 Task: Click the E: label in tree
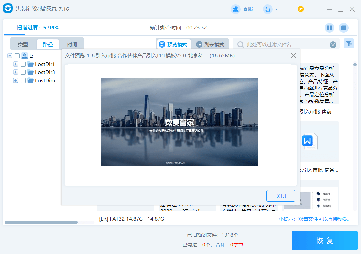click(31, 56)
